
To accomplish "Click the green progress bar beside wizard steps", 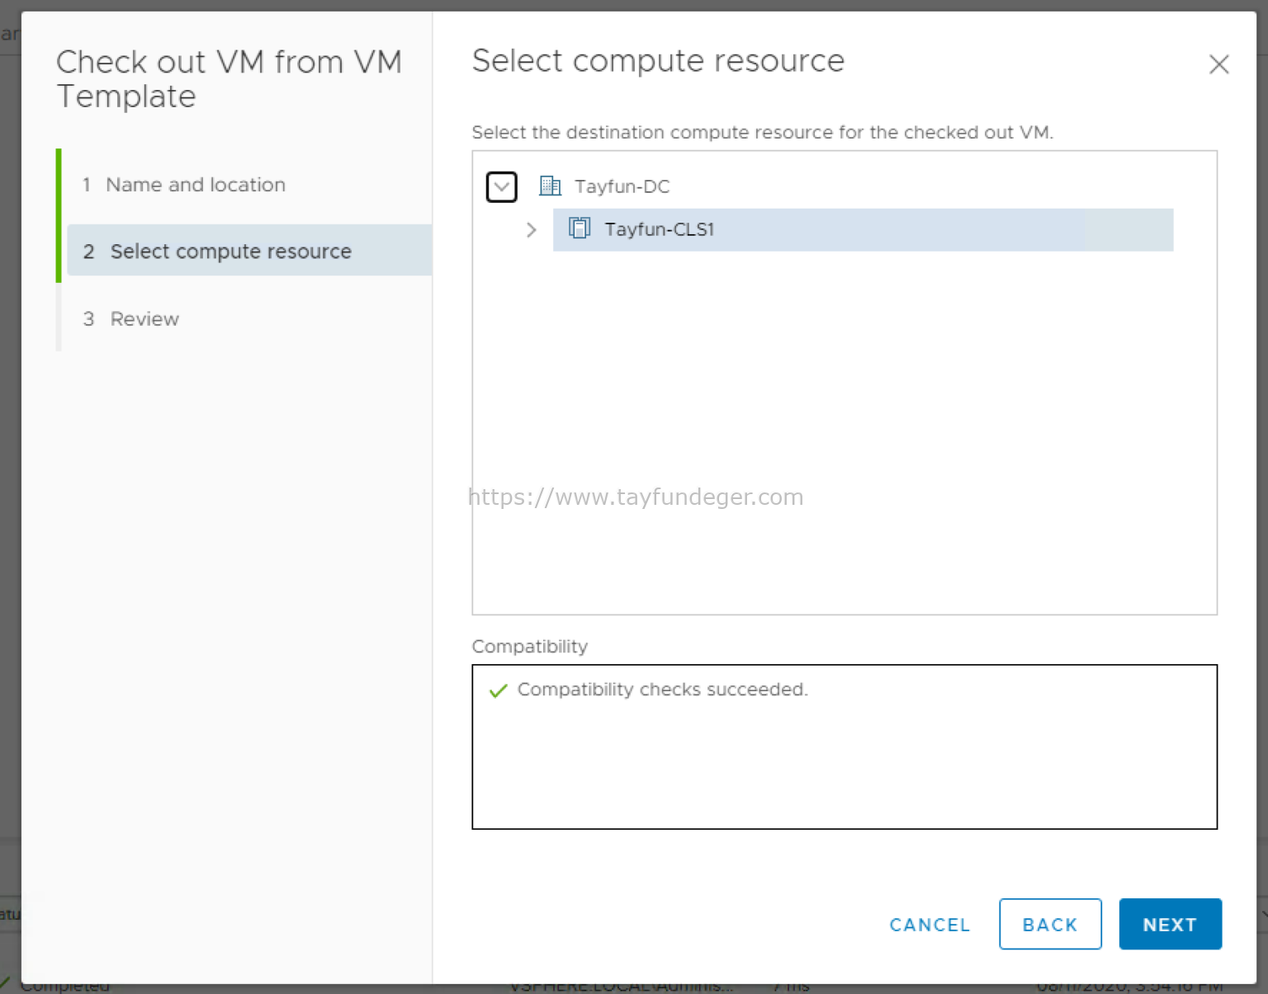I will [x=59, y=216].
